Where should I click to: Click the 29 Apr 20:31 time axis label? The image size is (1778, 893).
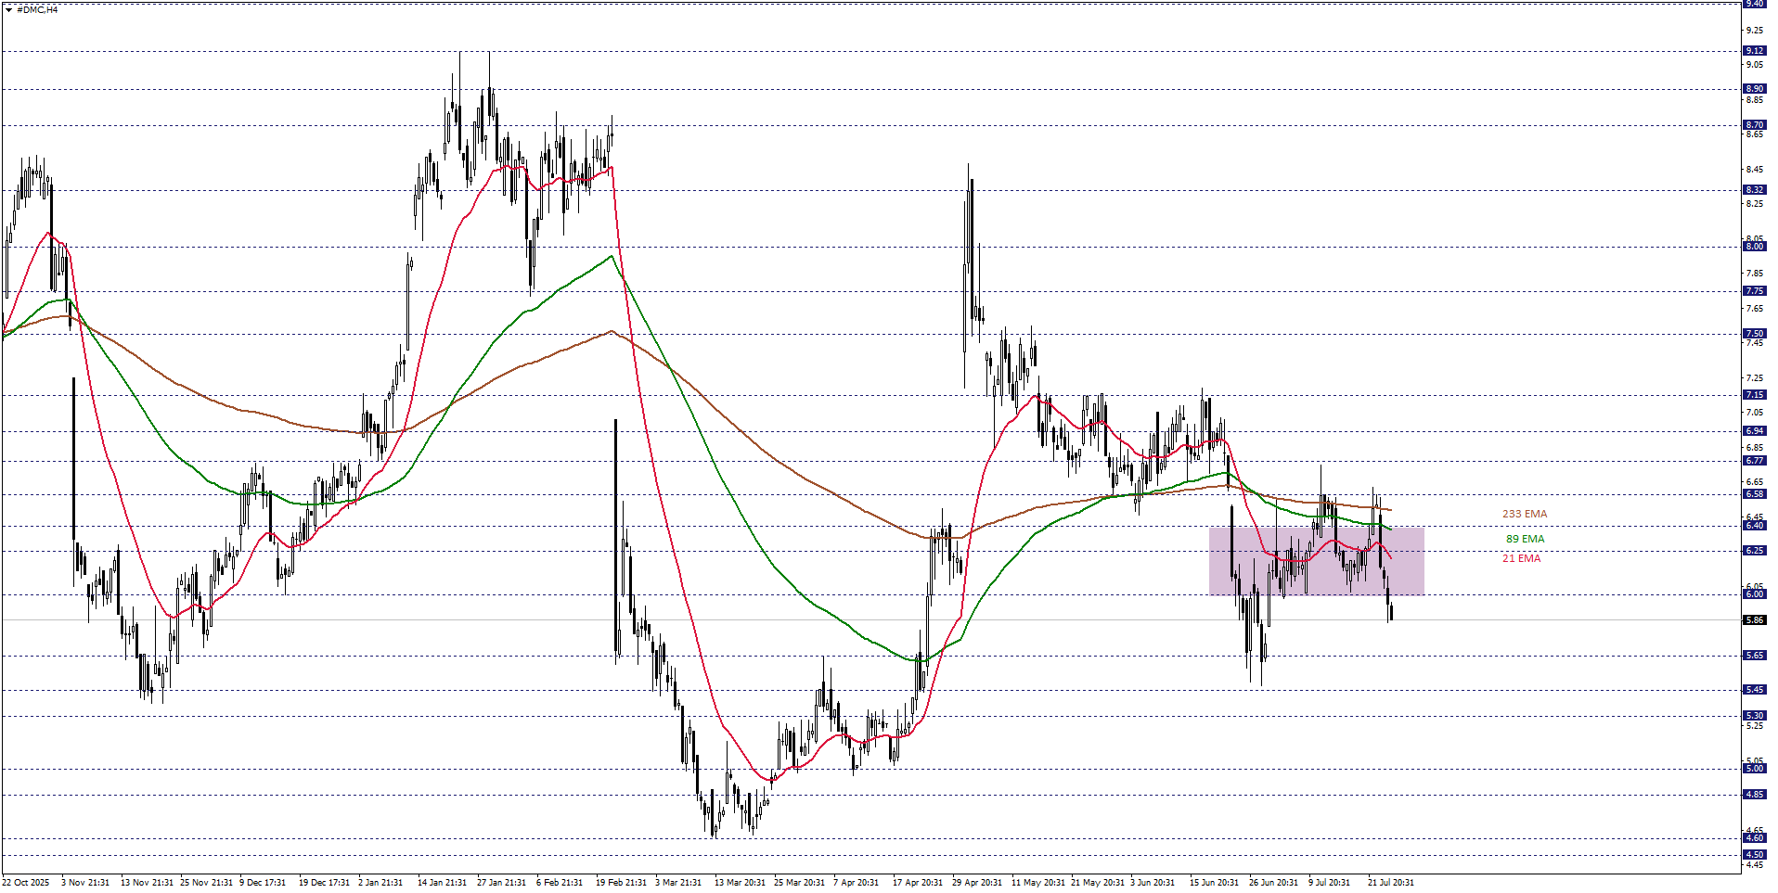pos(977,883)
